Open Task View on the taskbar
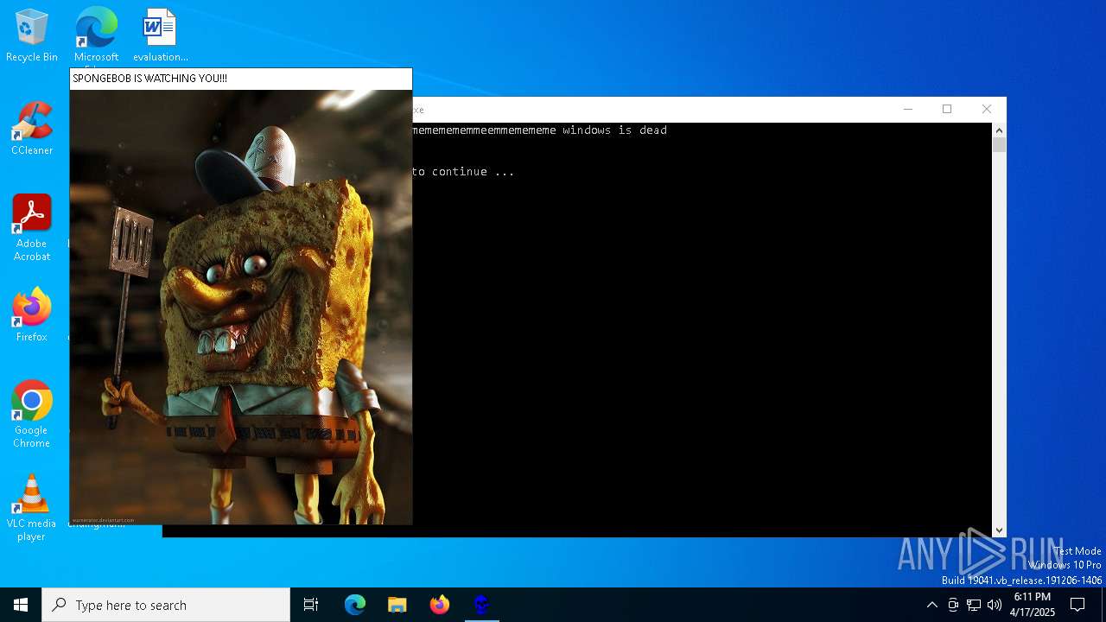The height and width of the screenshot is (622, 1106). (311, 605)
